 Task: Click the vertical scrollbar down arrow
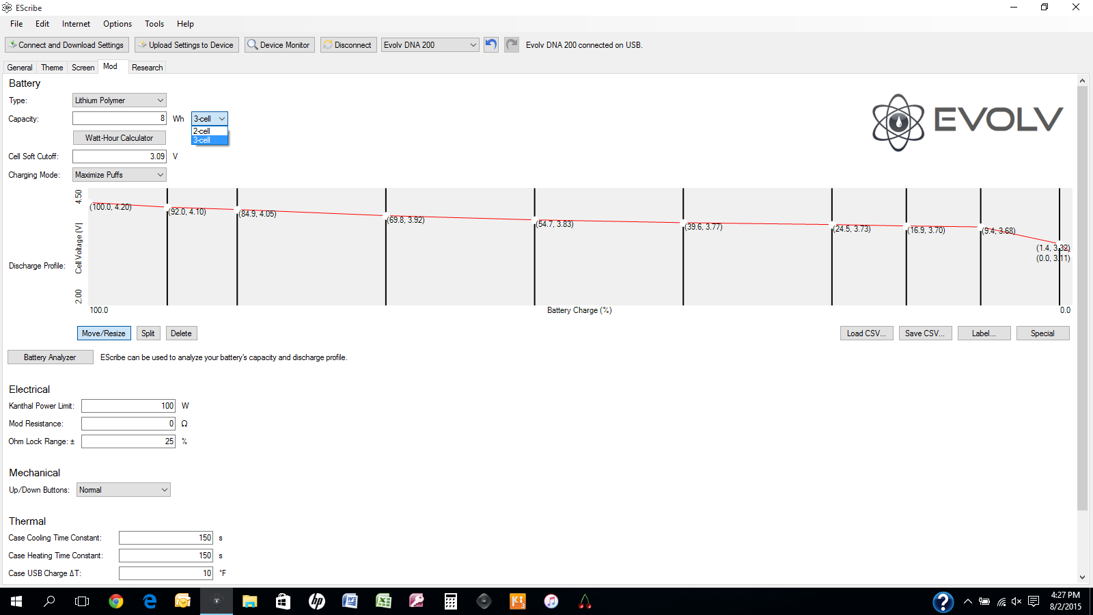1082,577
